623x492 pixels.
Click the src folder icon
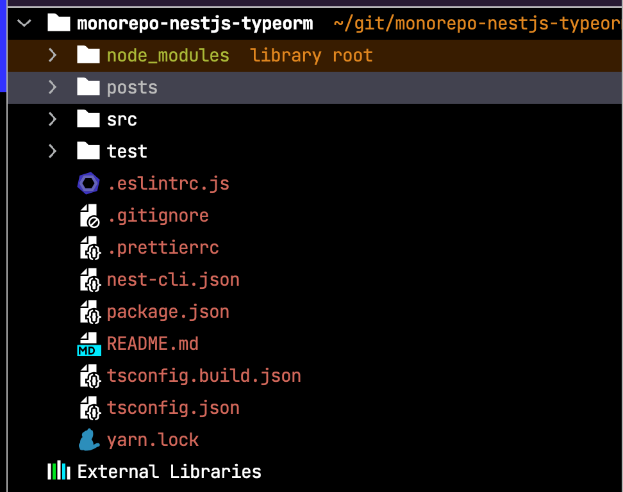[x=88, y=119]
